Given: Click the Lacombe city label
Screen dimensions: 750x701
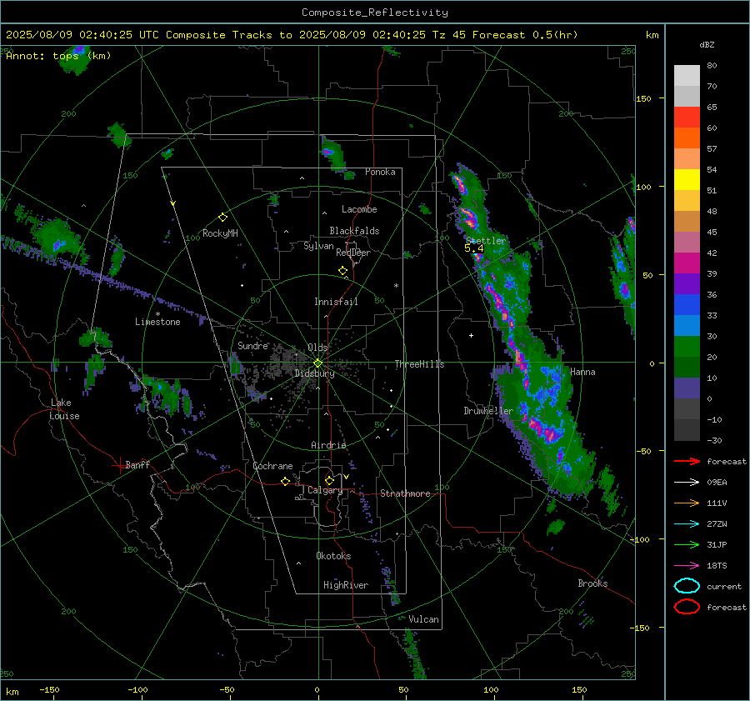Looking at the screenshot, I should coord(359,209).
